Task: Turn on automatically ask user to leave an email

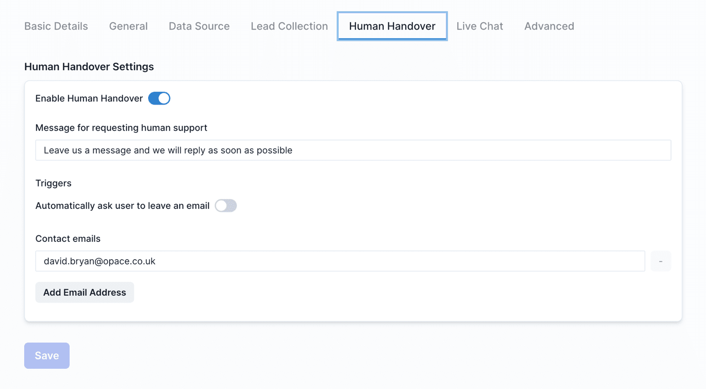Action: click(x=226, y=205)
